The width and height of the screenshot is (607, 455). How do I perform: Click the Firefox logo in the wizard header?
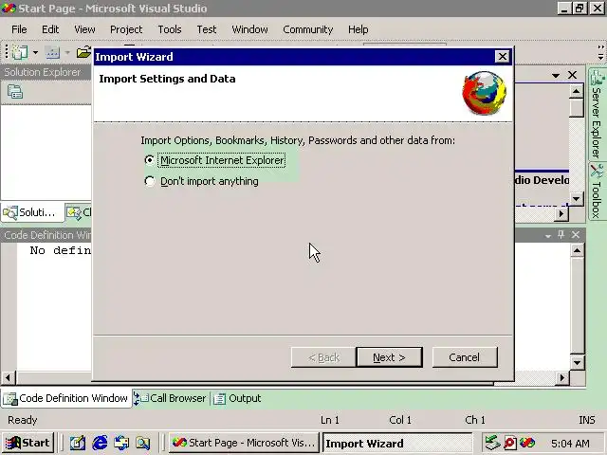pos(485,93)
